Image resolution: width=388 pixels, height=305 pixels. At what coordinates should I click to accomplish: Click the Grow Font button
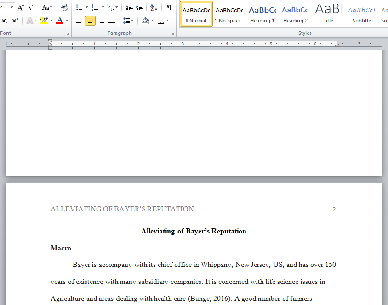20,8
